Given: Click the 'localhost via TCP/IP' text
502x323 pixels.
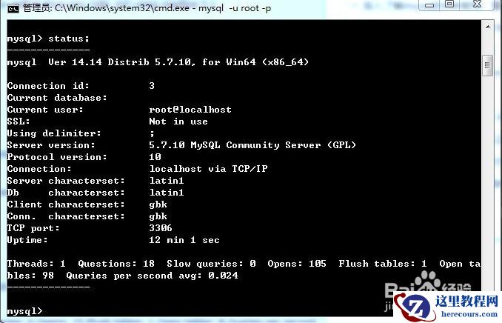Looking at the screenshot, I should coord(208,169).
